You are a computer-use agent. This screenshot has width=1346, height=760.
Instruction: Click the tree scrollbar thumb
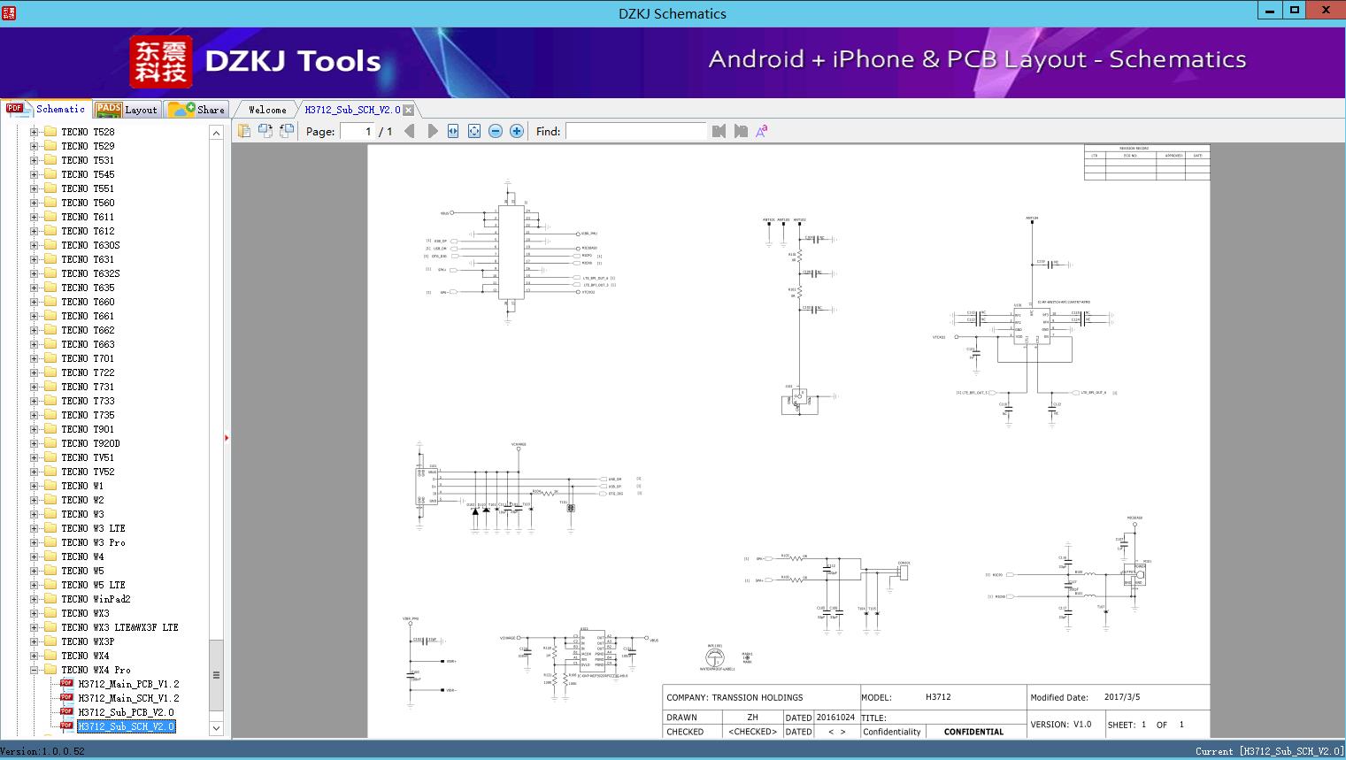[216, 675]
